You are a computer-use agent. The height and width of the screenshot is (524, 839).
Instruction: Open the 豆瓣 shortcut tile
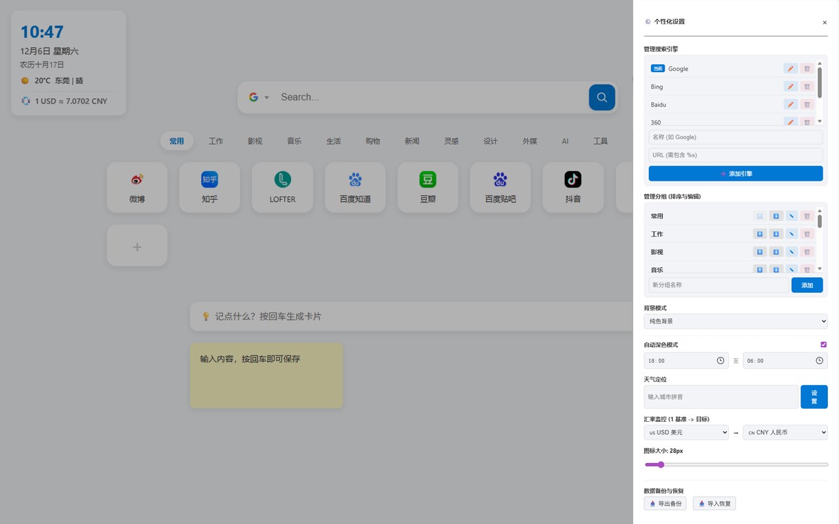(428, 187)
